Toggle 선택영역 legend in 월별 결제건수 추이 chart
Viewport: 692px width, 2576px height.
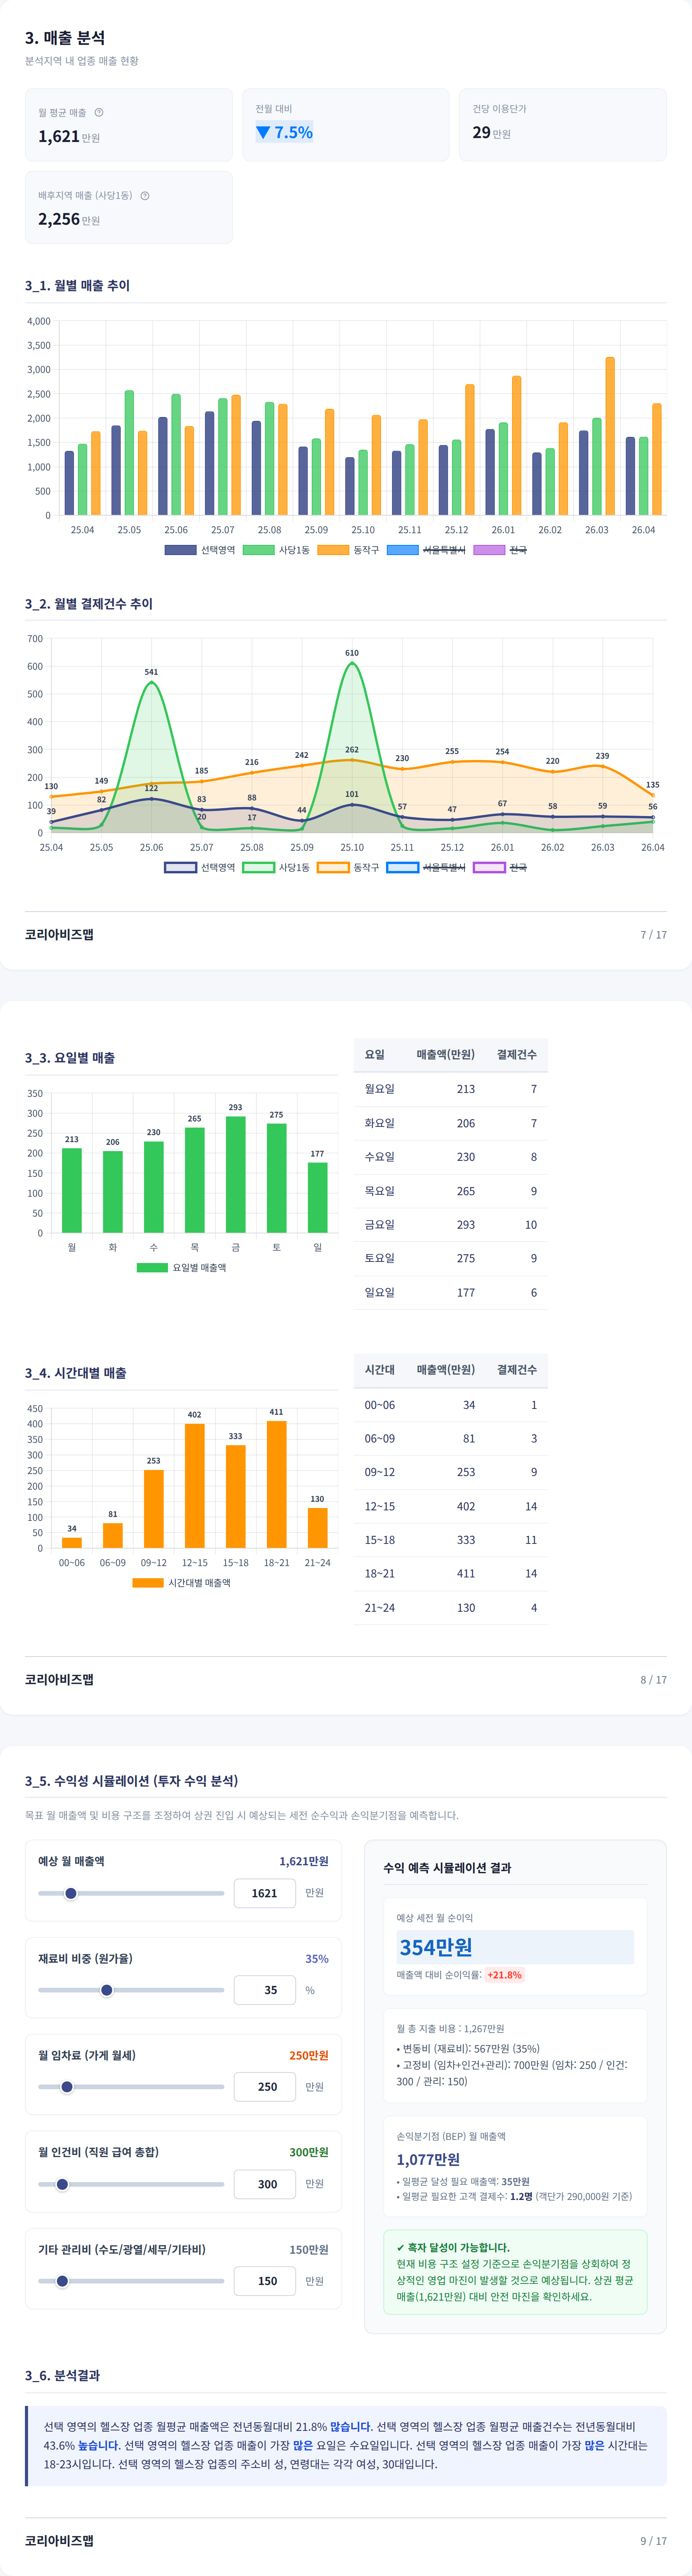coord(200,867)
